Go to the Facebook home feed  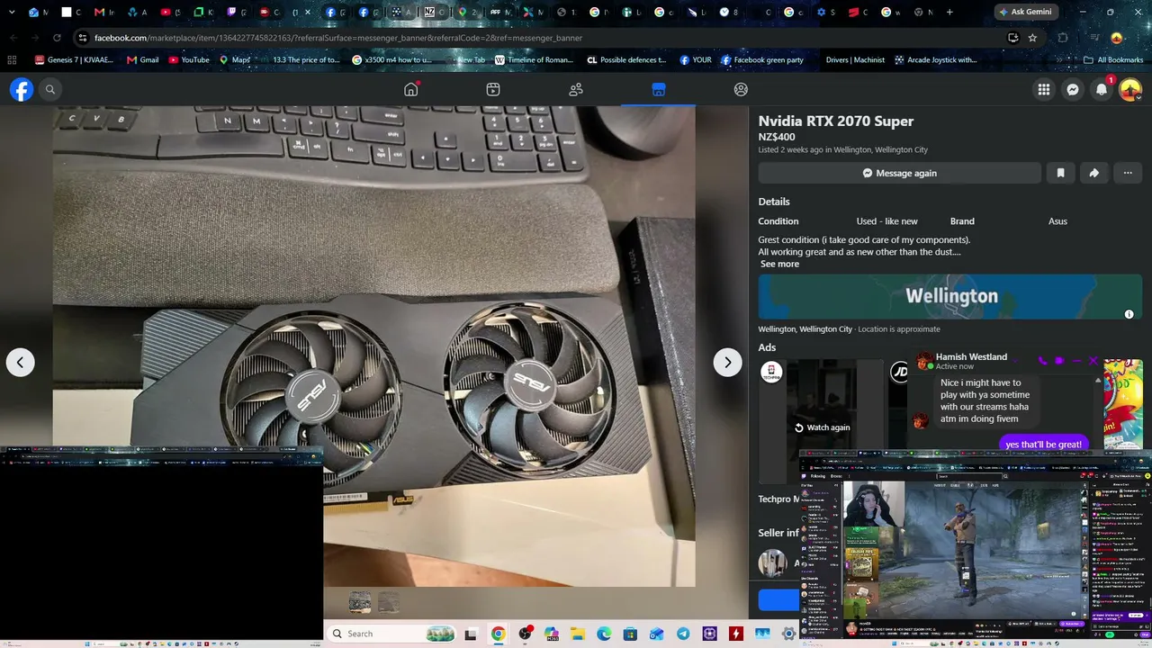[x=411, y=89]
